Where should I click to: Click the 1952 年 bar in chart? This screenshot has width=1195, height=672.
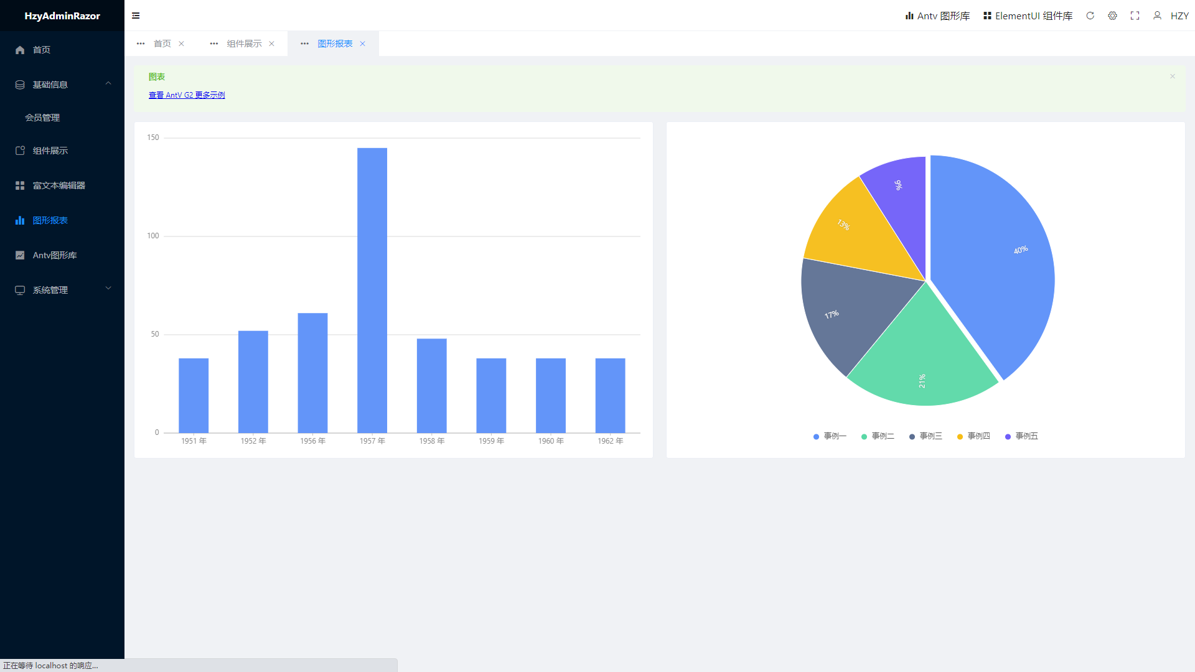click(253, 381)
